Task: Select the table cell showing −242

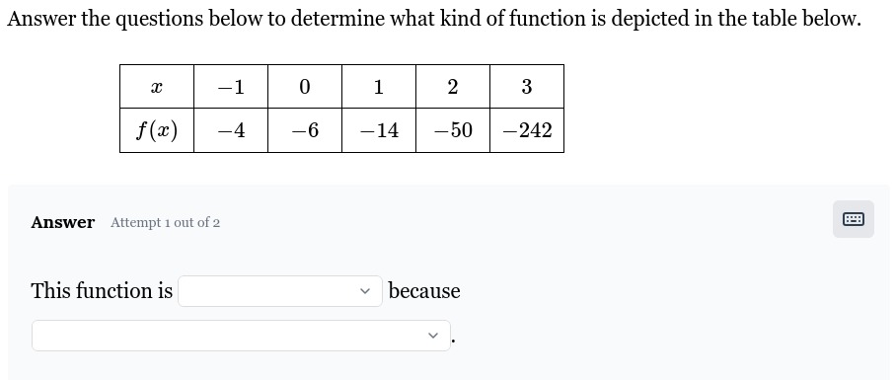Action: (527, 130)
